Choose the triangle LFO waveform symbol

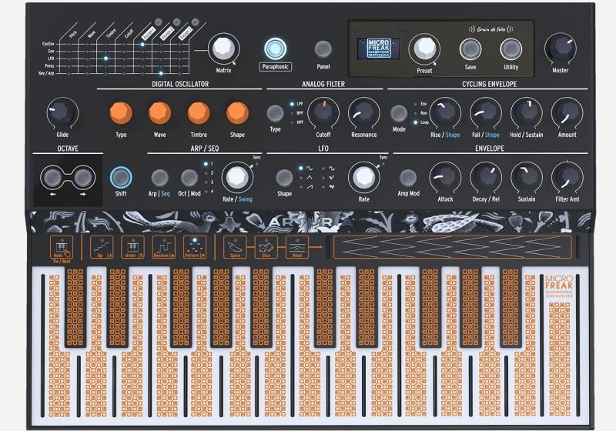click(310, 178)
